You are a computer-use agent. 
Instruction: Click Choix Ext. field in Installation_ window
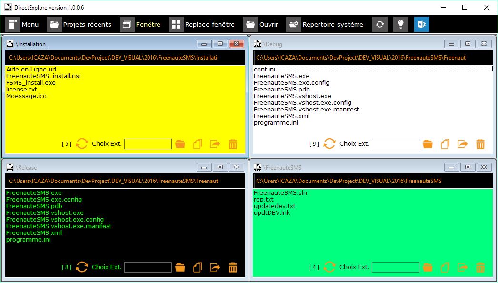(x=148, y=144)
